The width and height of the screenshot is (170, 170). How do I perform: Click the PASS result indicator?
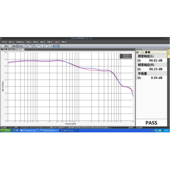tap(151, 123)
